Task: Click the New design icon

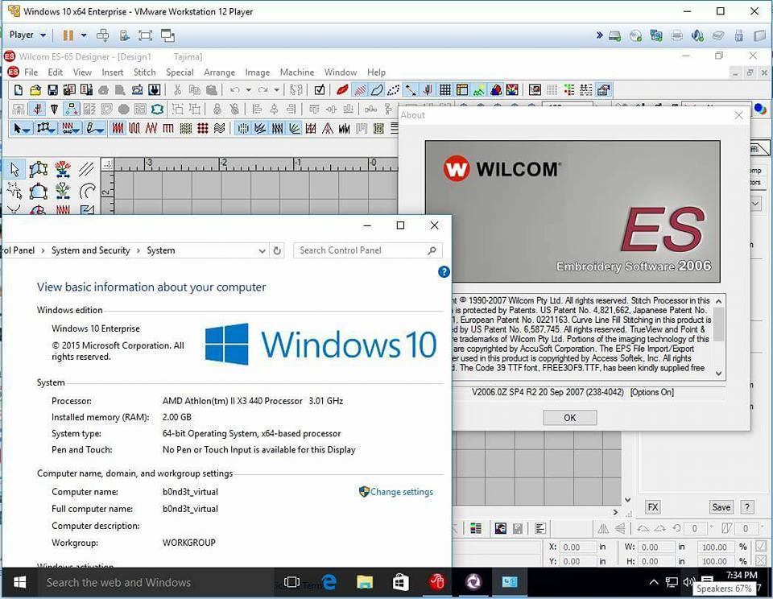Action: click(19, 89)
